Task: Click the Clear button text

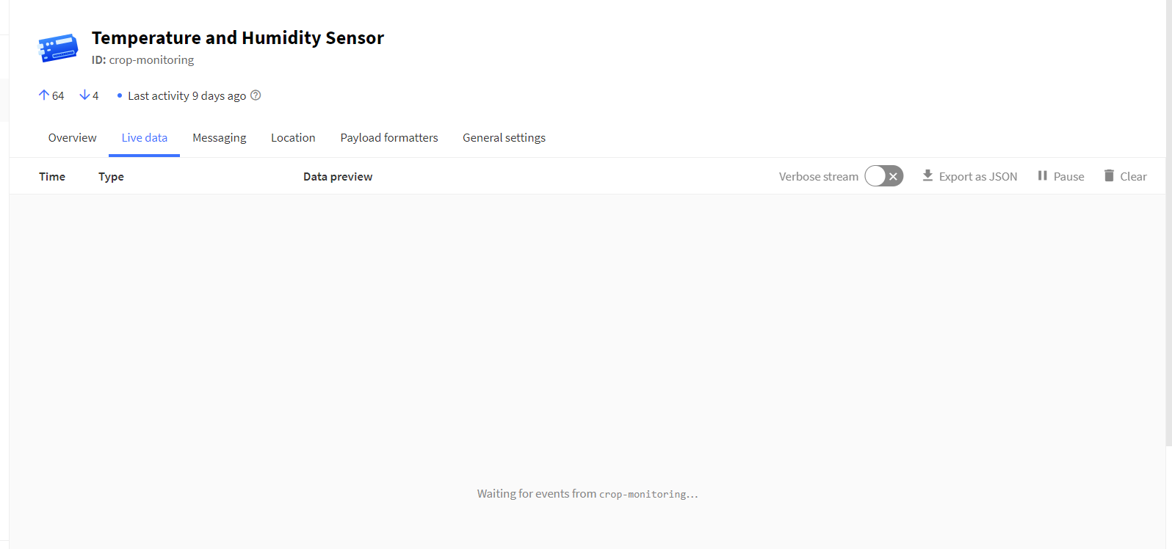Action: (1133, 177)
